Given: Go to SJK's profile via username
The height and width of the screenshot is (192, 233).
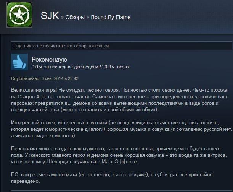Looking at the screenshot, I should coord(50,16).
